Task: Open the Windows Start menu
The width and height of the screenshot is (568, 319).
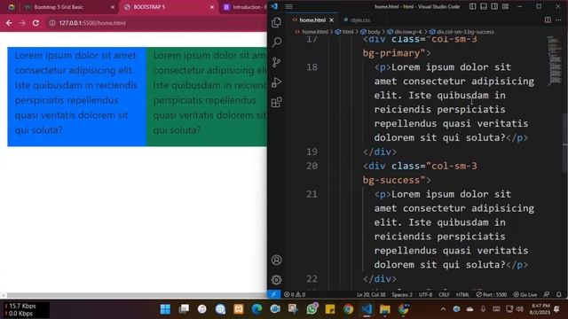Action: [165, 309]
